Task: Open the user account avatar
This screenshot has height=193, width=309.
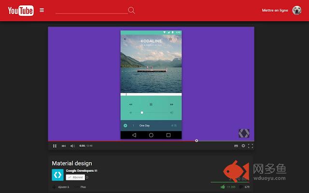Action: [x=297, y=10]
